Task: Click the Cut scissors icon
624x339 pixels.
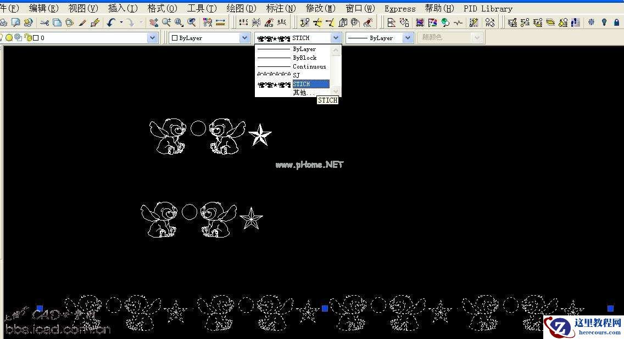Action: pos(45,22)
